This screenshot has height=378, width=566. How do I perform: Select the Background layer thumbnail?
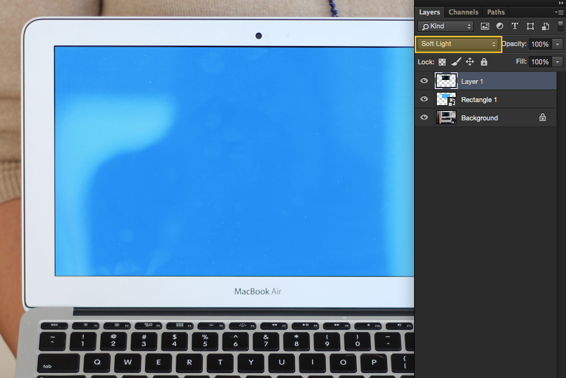coord(446,117)
